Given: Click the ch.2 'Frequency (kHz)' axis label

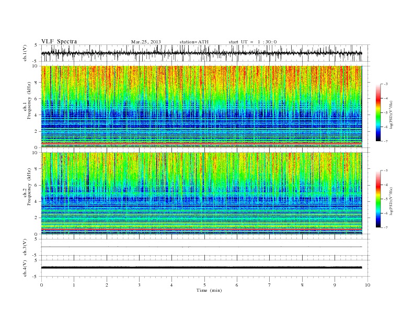Looking at the screenshot, I should pos(29,186).
